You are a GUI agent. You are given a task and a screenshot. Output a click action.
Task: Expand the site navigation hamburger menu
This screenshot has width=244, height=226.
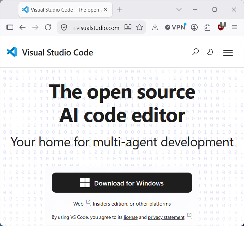pos(228,53)
